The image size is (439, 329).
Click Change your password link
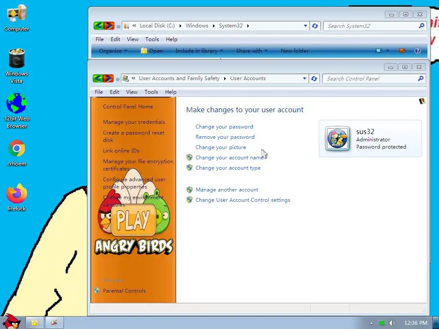(x=224, y=127)
